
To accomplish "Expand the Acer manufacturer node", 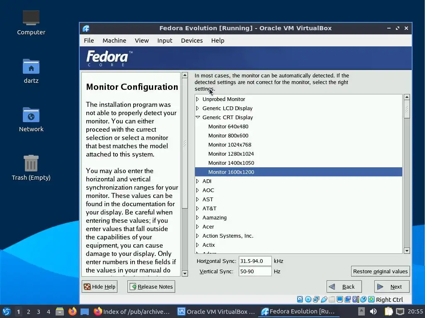I will click(198, 226).
